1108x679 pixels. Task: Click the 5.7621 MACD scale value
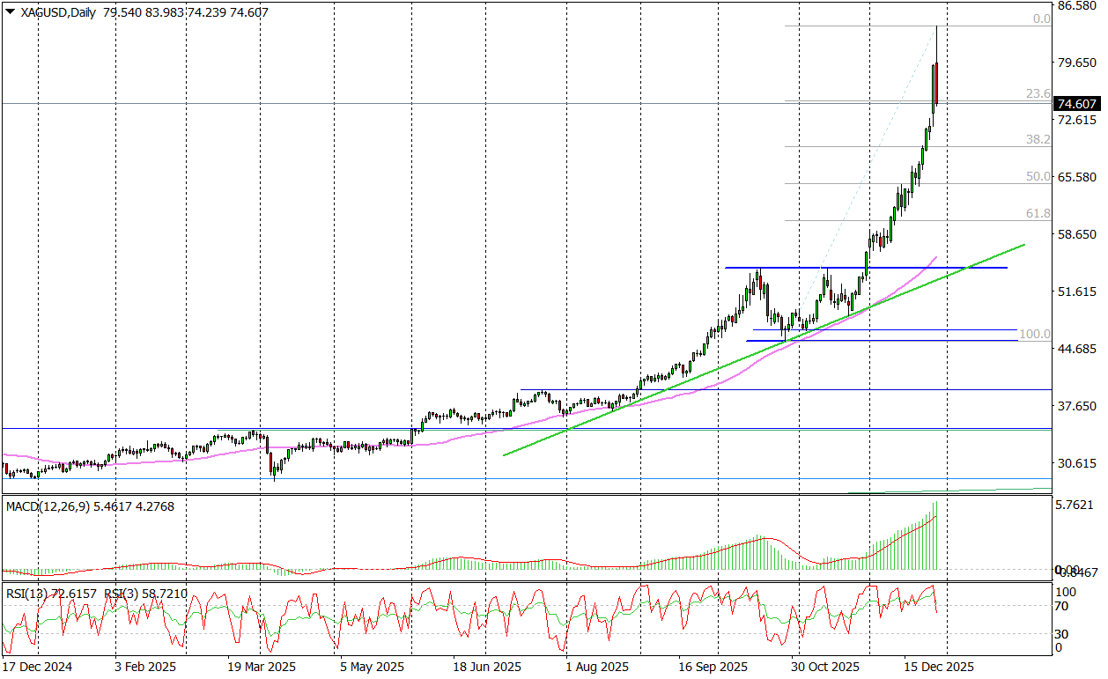[1076, 506]
